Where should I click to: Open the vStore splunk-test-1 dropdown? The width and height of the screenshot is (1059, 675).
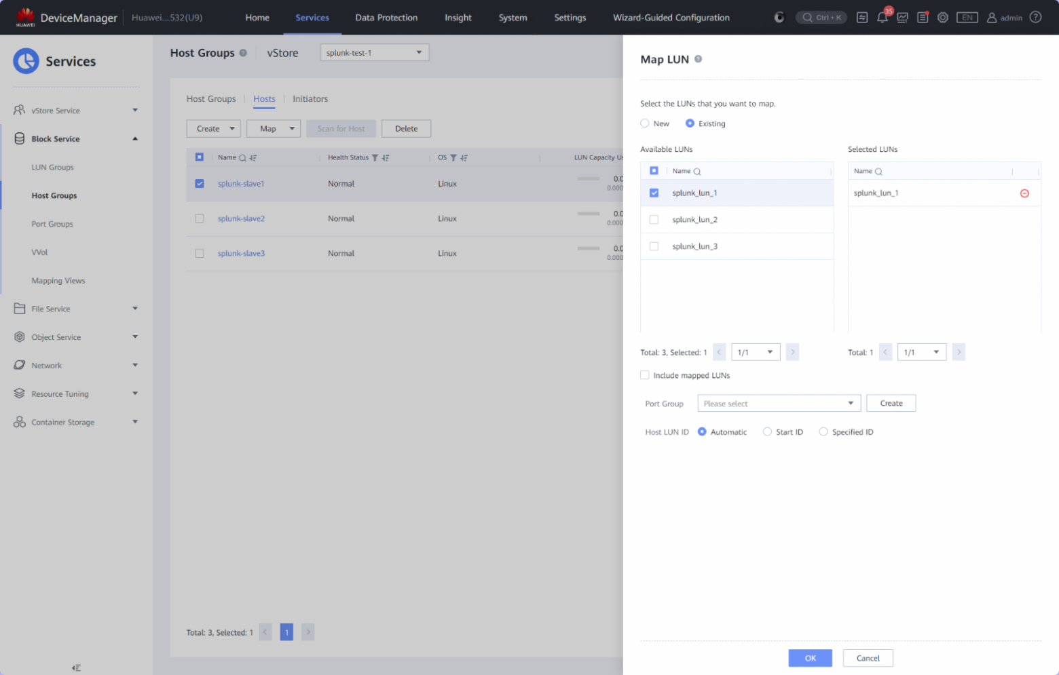click(375, 52)
